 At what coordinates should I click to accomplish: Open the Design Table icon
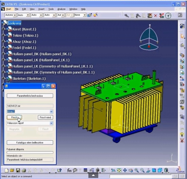[x=85, y=170]
